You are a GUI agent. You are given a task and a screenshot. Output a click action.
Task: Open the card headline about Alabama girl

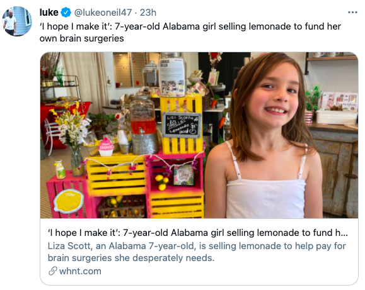coord(198,233)
